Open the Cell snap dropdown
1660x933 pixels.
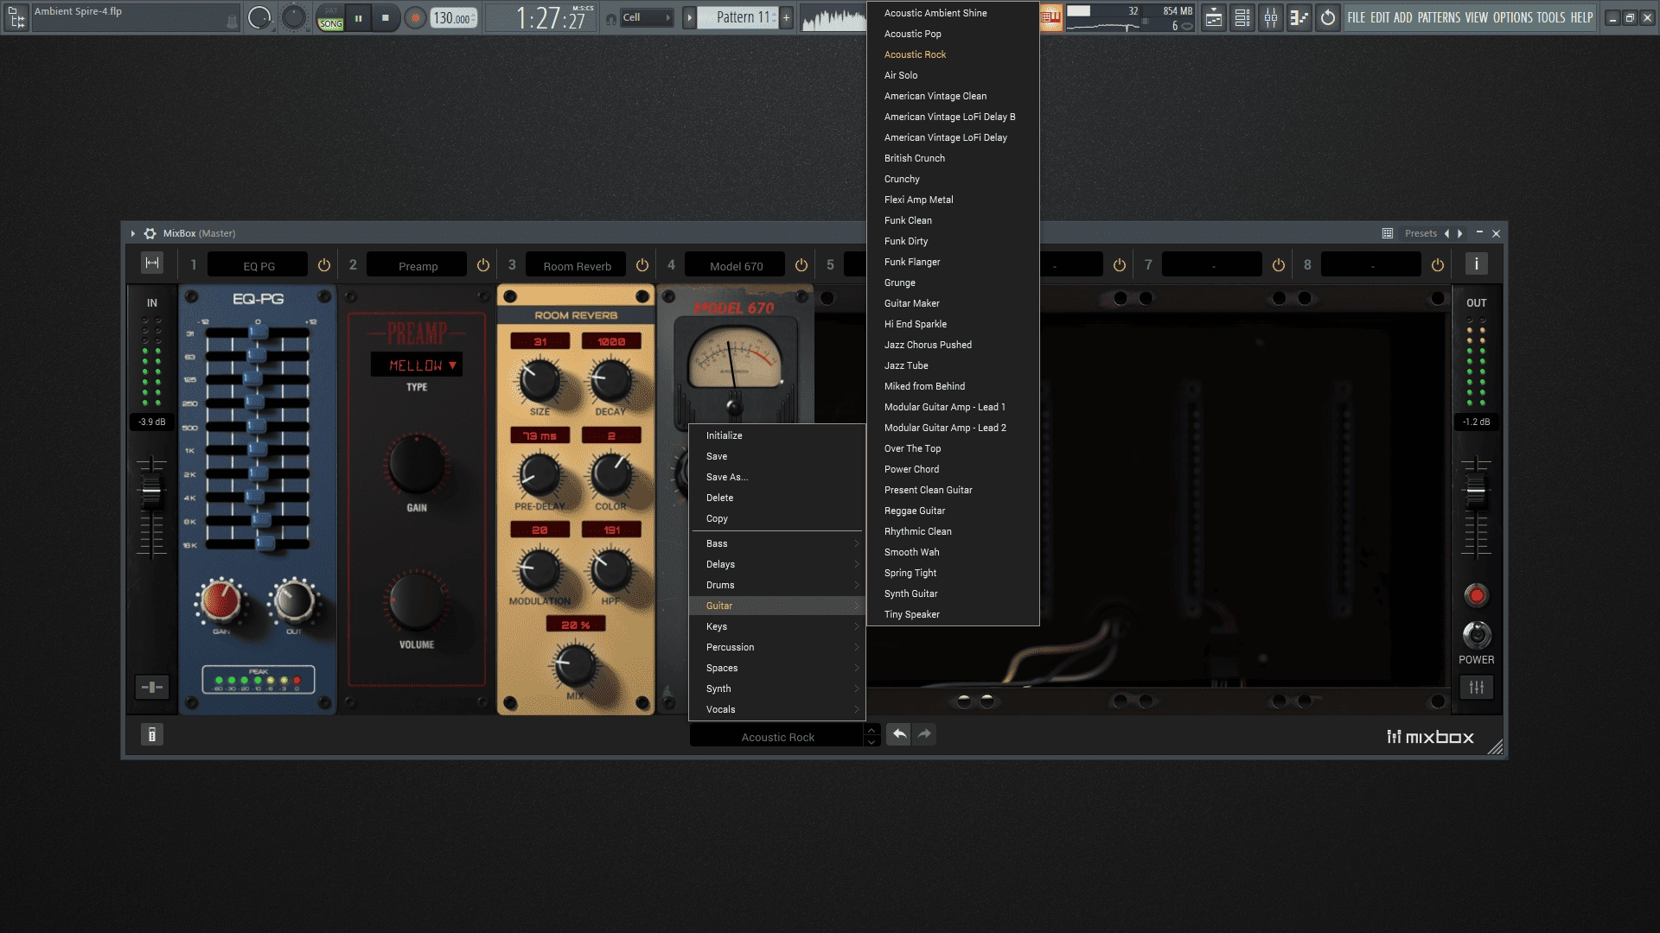(x=647, y=17)
